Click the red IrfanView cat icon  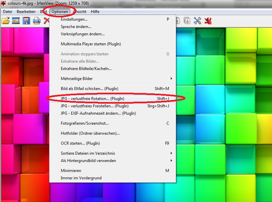coord(208,21)
